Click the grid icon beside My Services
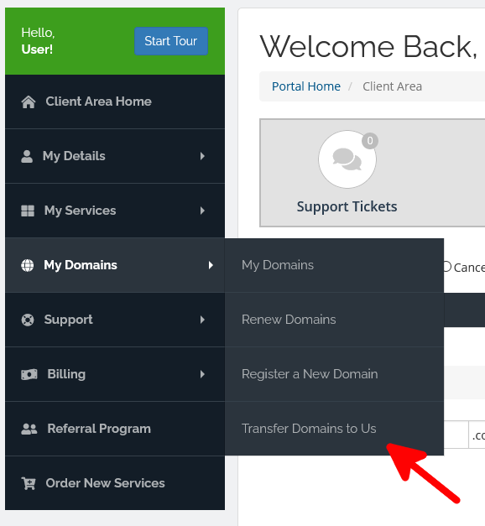This screenshot has width=485, height=526. pos(28,211)
